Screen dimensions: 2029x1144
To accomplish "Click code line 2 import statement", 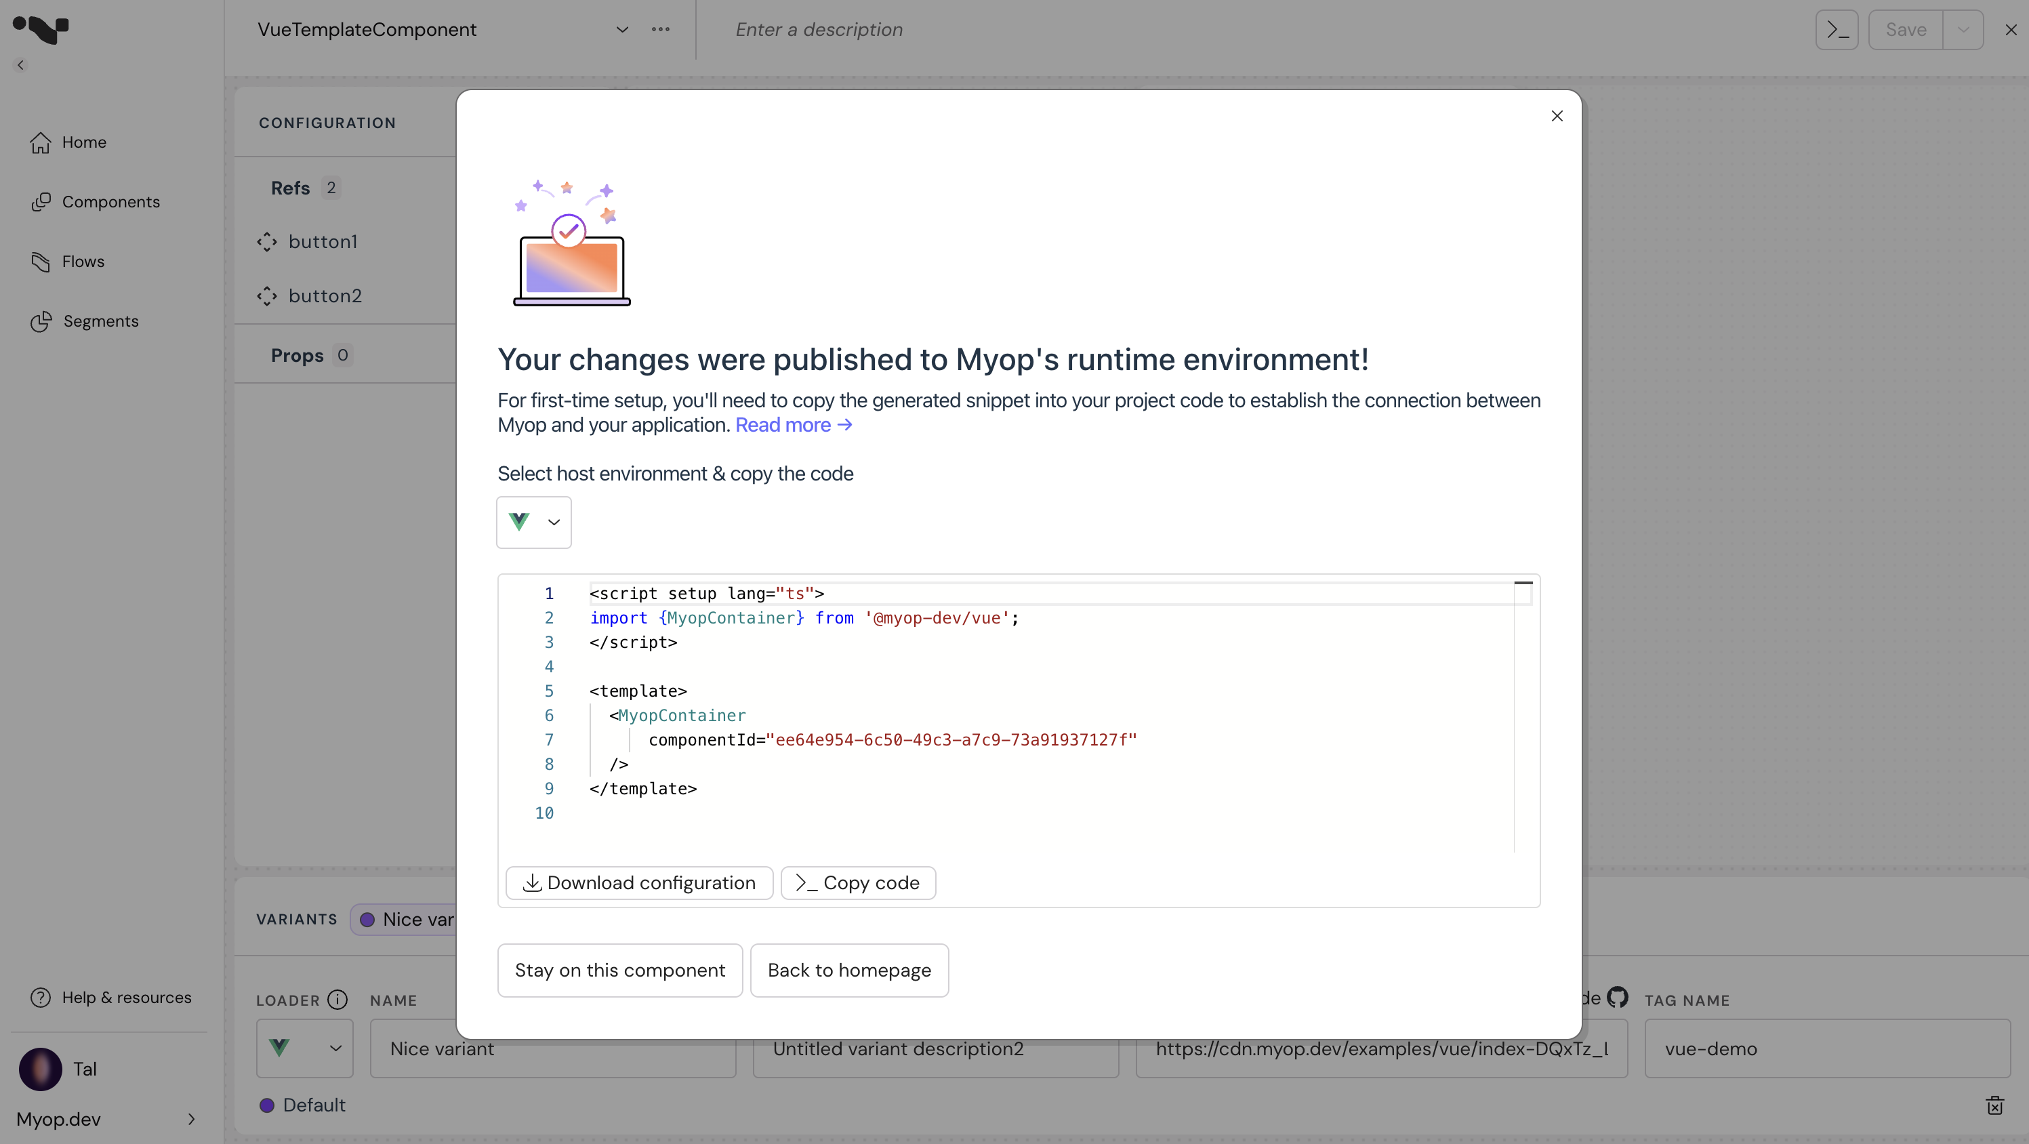I will tap(804, 619).
